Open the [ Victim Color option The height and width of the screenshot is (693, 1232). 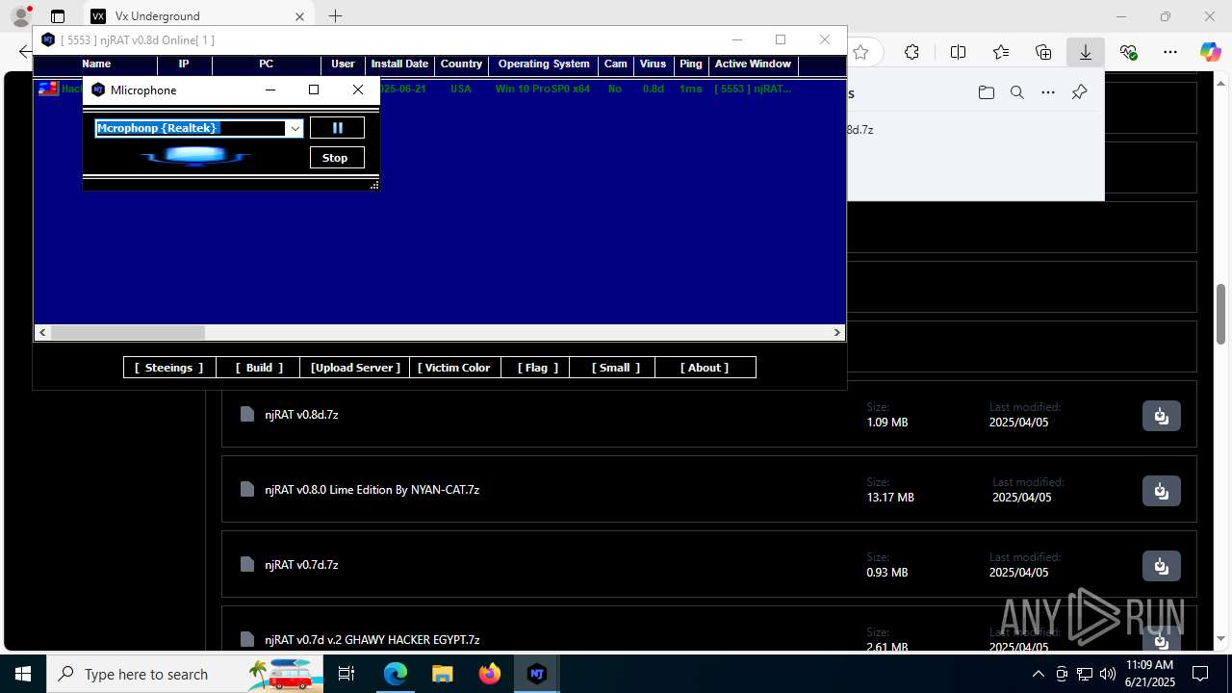(454, 368)
